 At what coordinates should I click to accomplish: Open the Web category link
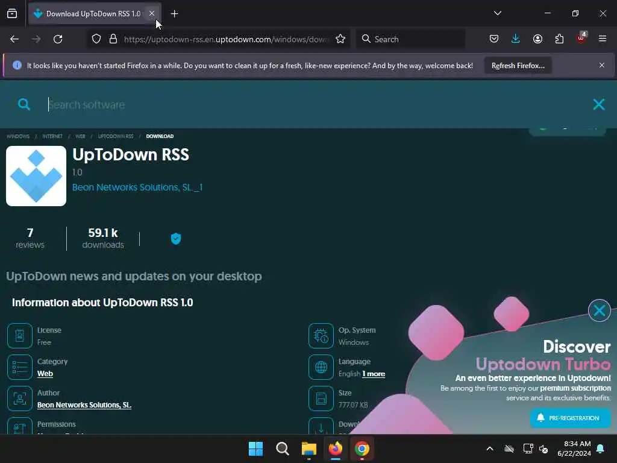45,374
